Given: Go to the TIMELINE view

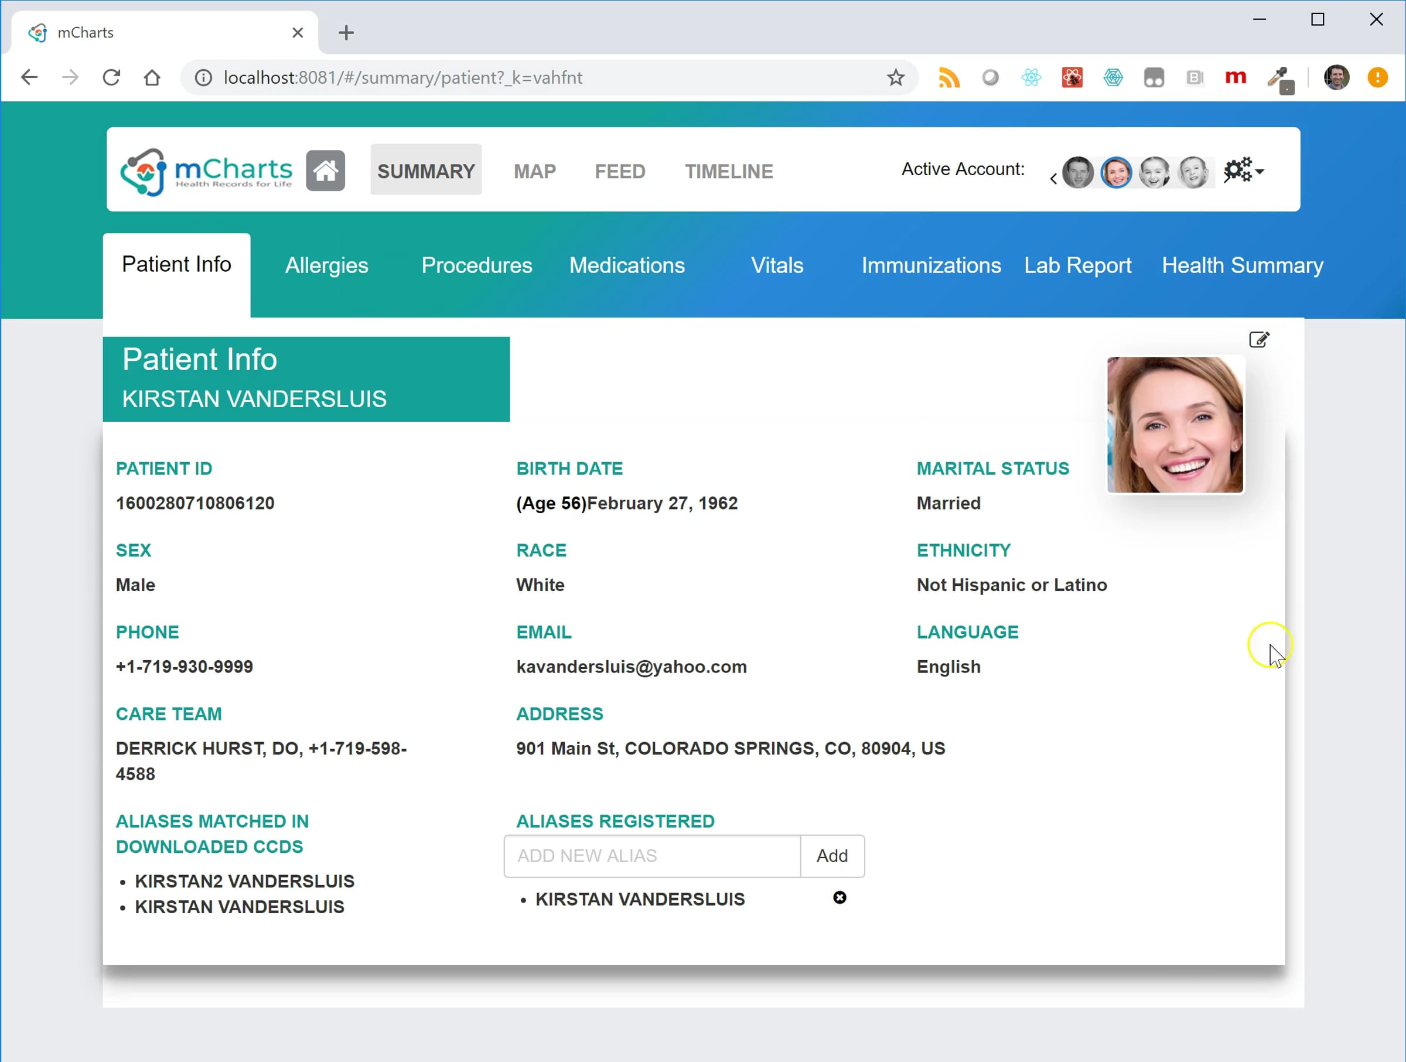Looking at the screenshot, I should coord(728,171).
